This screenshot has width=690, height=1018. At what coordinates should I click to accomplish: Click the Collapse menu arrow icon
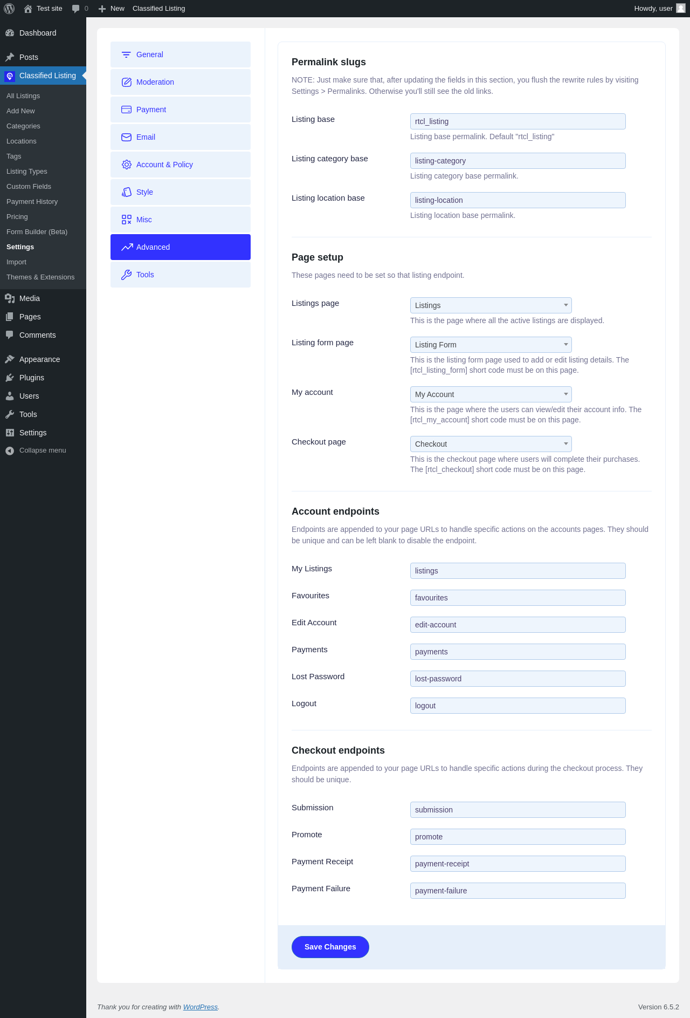point(10,450)
